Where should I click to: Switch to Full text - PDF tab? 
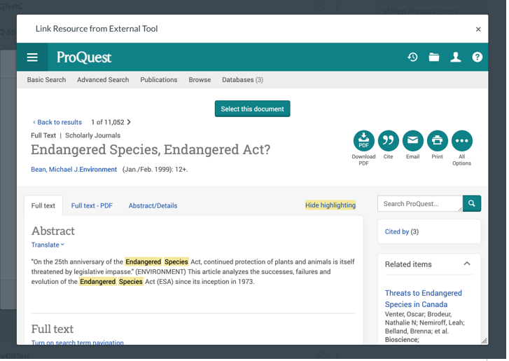[92, 206]
